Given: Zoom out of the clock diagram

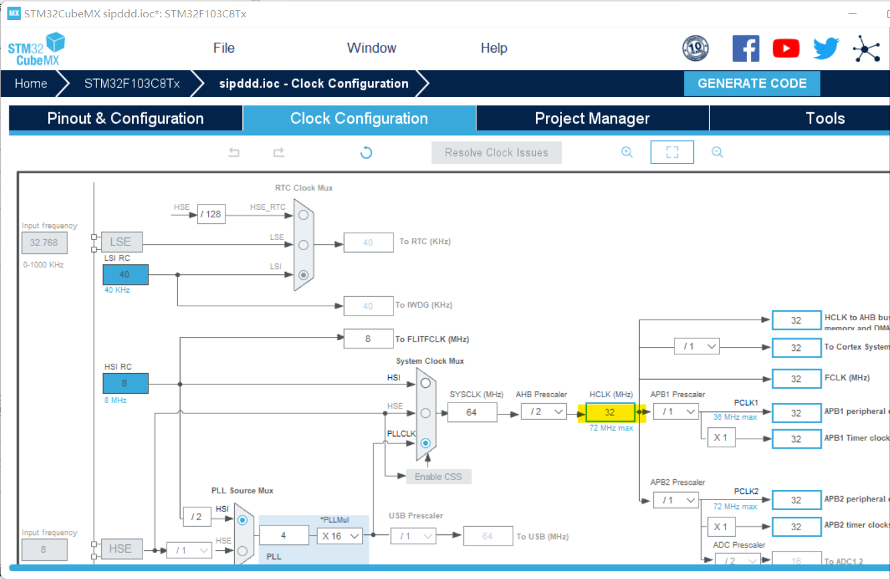Looking at the screenshot, I should (717, 152).
